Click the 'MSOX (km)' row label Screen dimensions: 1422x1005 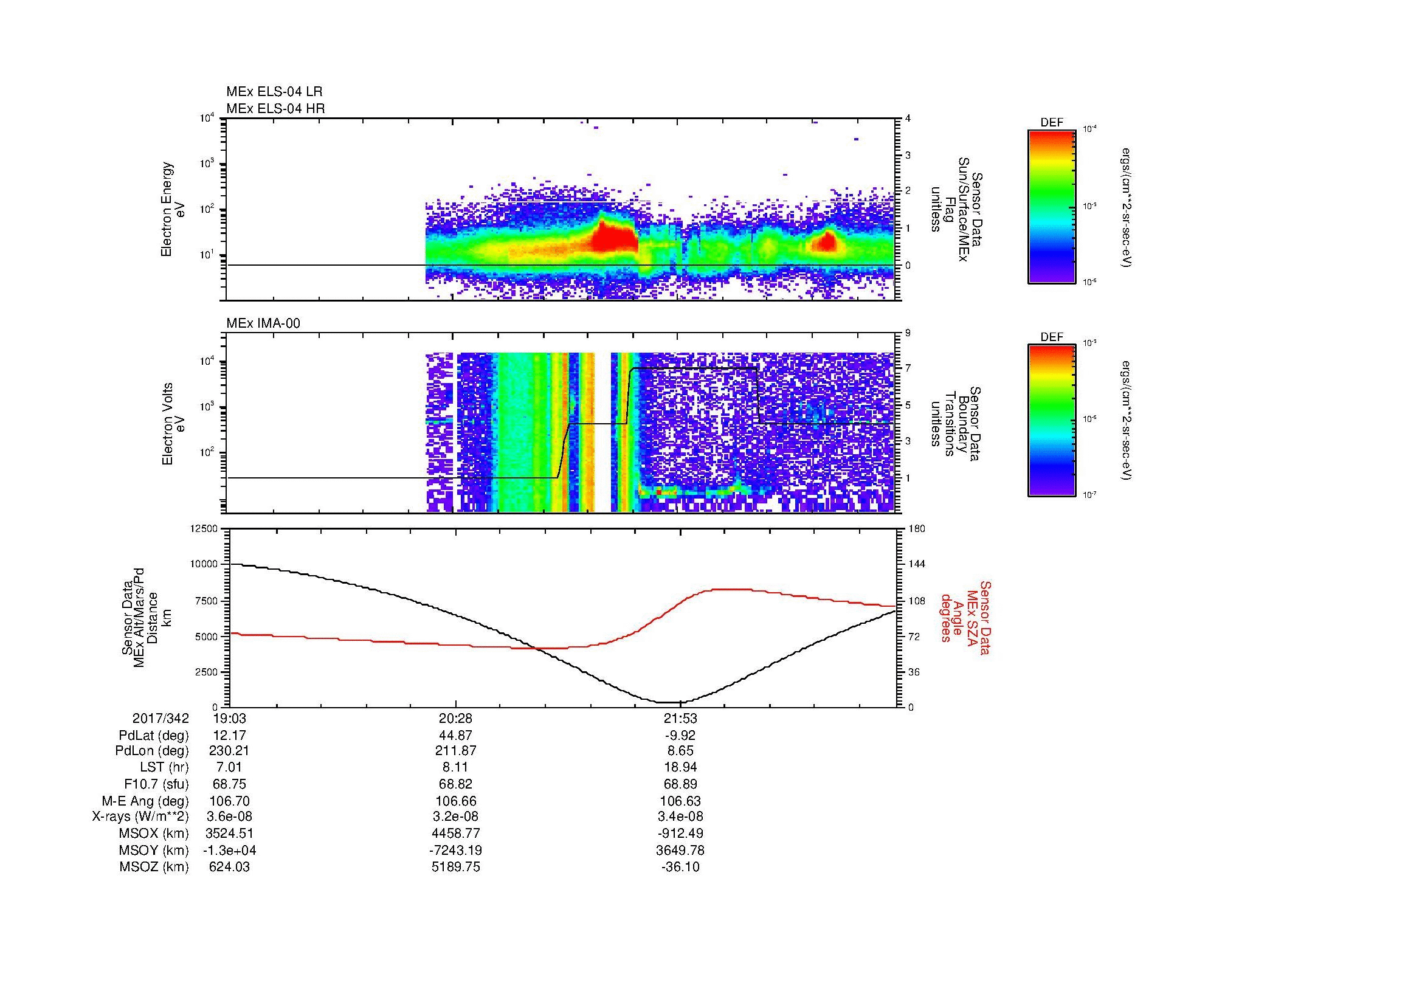click(154, 834)
